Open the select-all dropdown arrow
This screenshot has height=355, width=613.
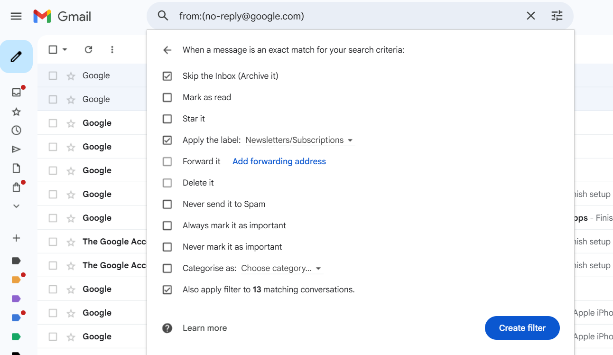coord(65,49)
